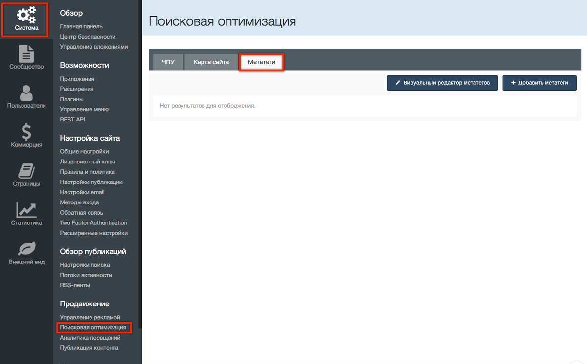The height and width of the screenshot is (364, 587).
Task: Click the submenu vertical scrollbar
Action: (x=140, y=164)
